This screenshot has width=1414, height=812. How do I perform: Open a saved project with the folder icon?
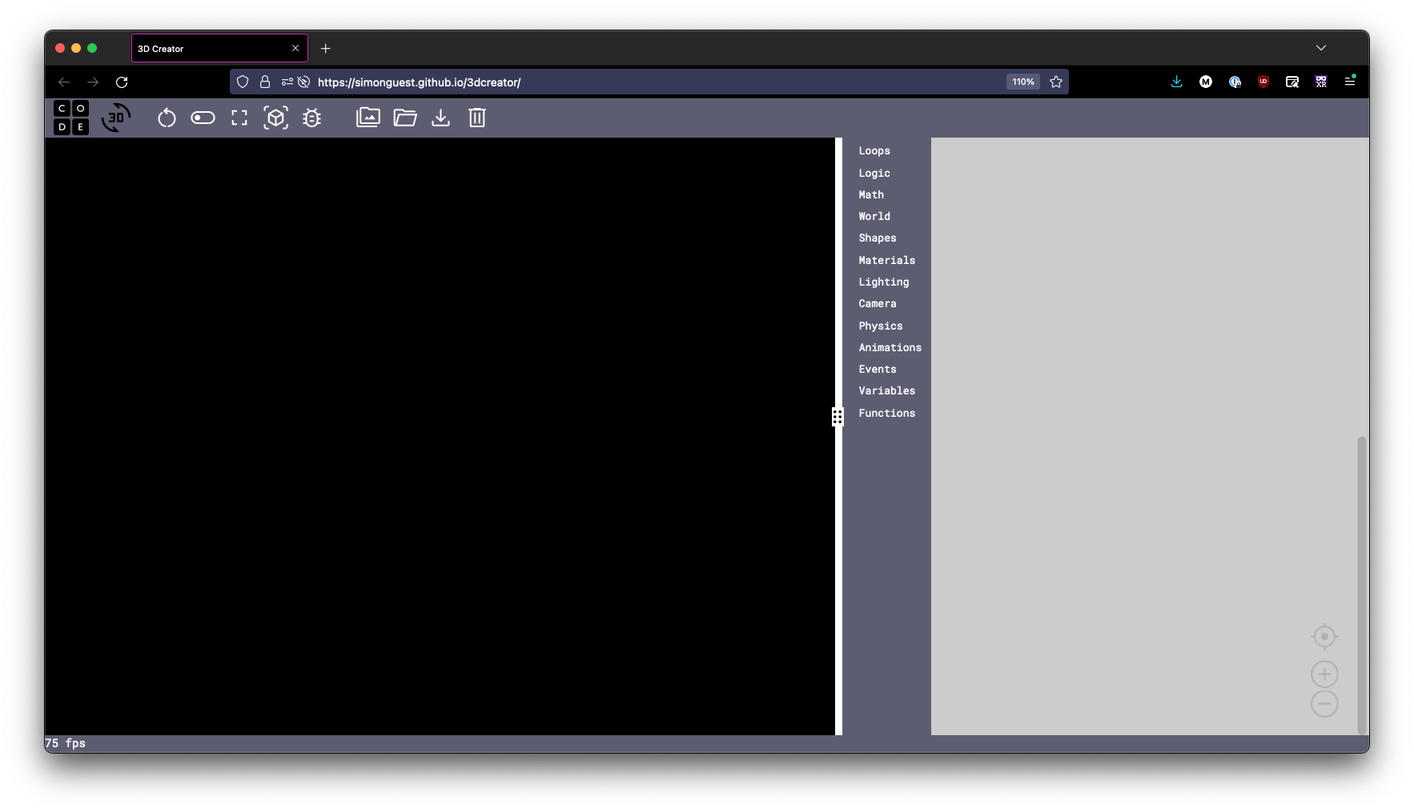coord(405,118)
